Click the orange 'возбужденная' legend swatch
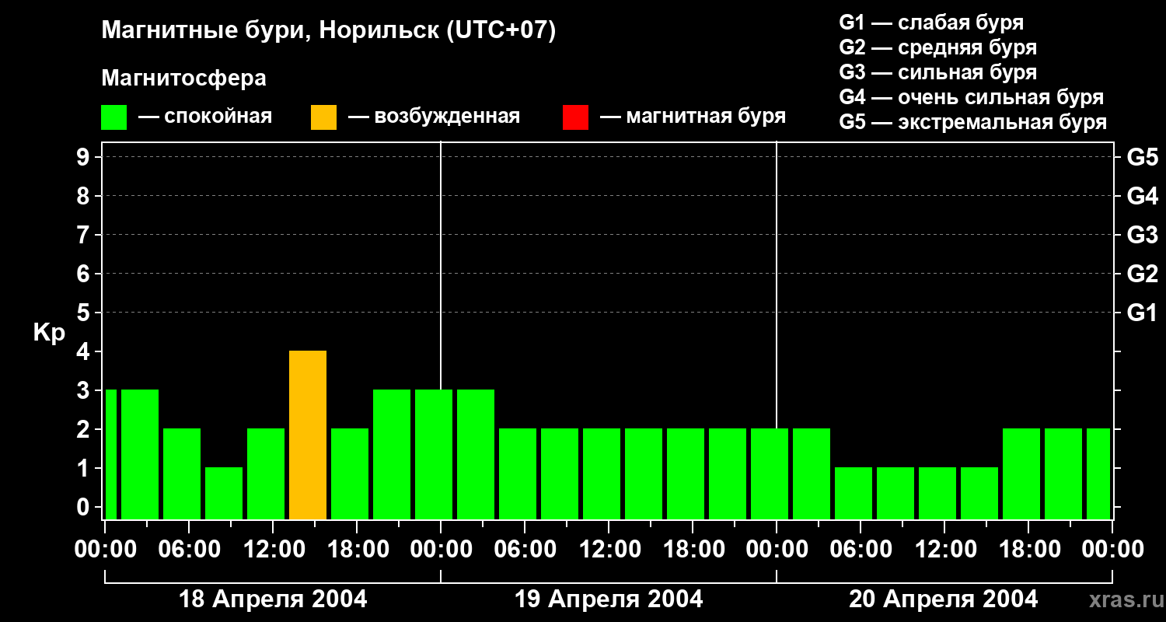This screenshot has height=622, width=1166. tap(323, 117)
